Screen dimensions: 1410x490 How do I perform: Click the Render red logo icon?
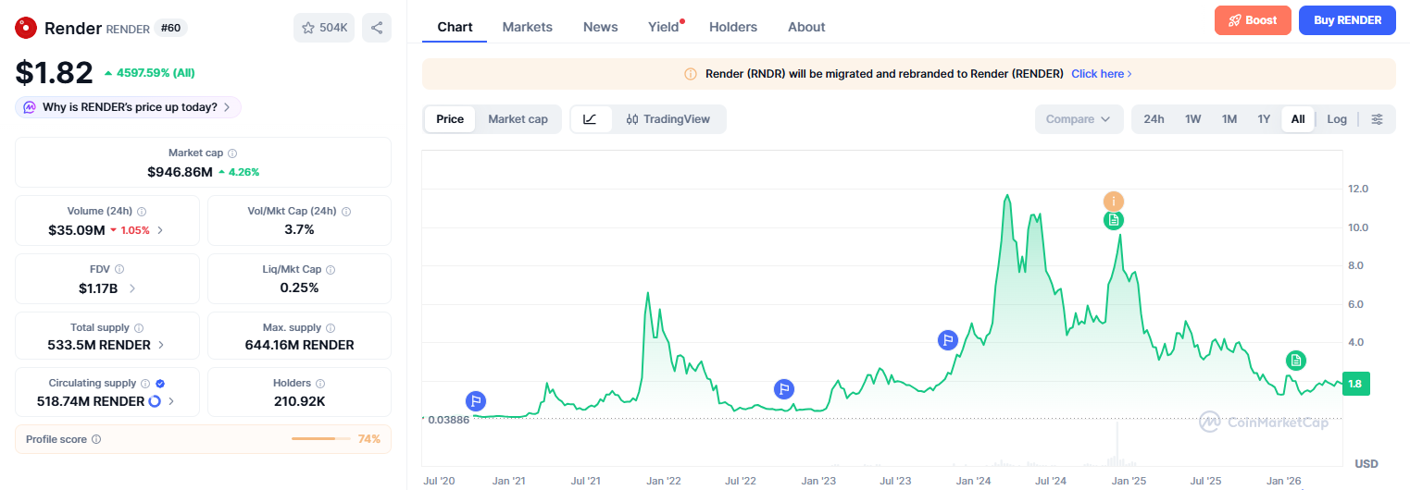coord(26,28)
